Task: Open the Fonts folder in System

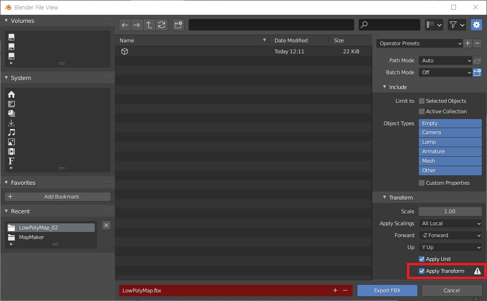Action: click(11, 161)
